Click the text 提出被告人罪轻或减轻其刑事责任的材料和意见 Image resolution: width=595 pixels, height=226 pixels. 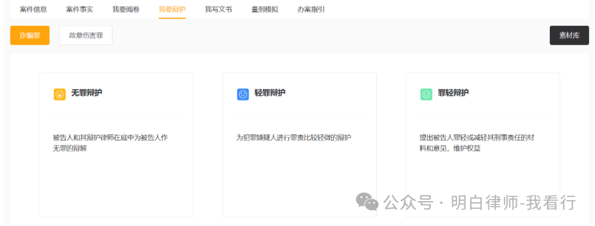pos(477,143)
